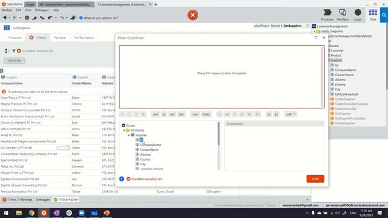Open the back history dropdown arrow
Viewport: 388px width, 218px height.
tap(10, 18)
